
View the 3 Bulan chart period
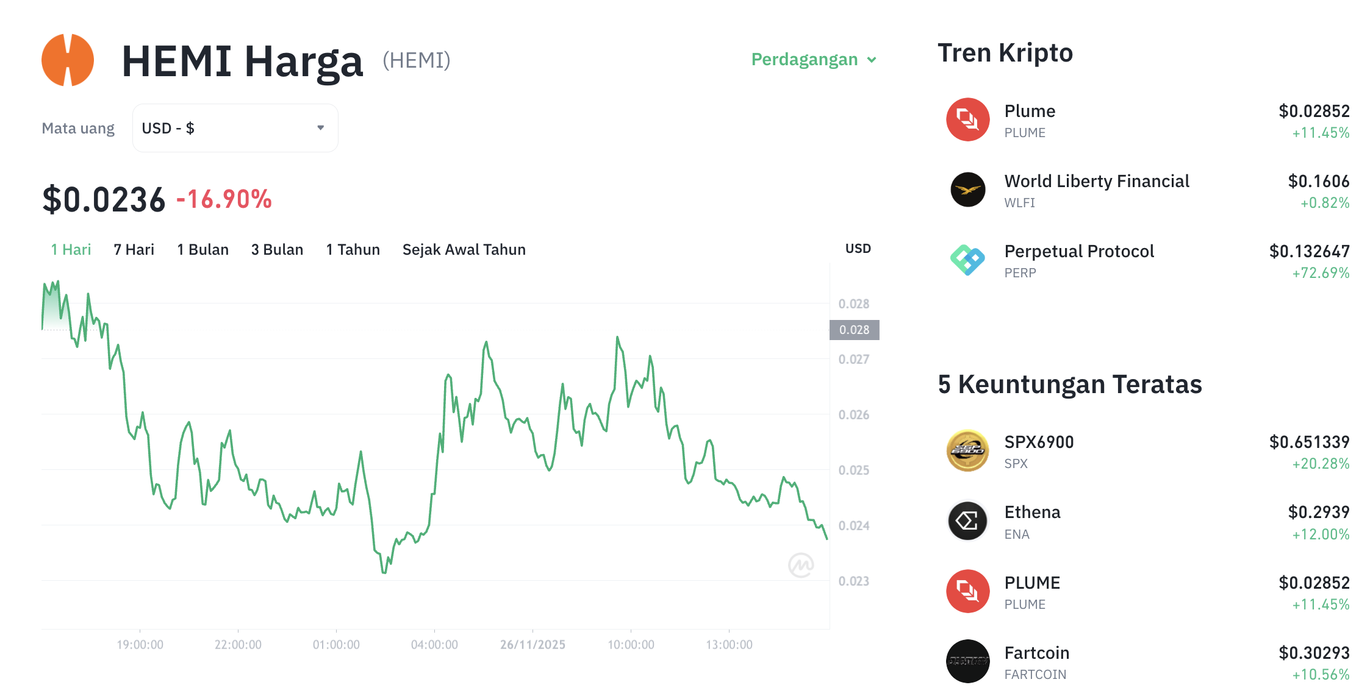(277, 249)
